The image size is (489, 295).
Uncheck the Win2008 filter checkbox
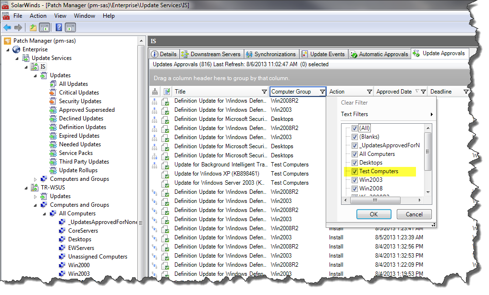pyautogui.click(x=355, y=189)
